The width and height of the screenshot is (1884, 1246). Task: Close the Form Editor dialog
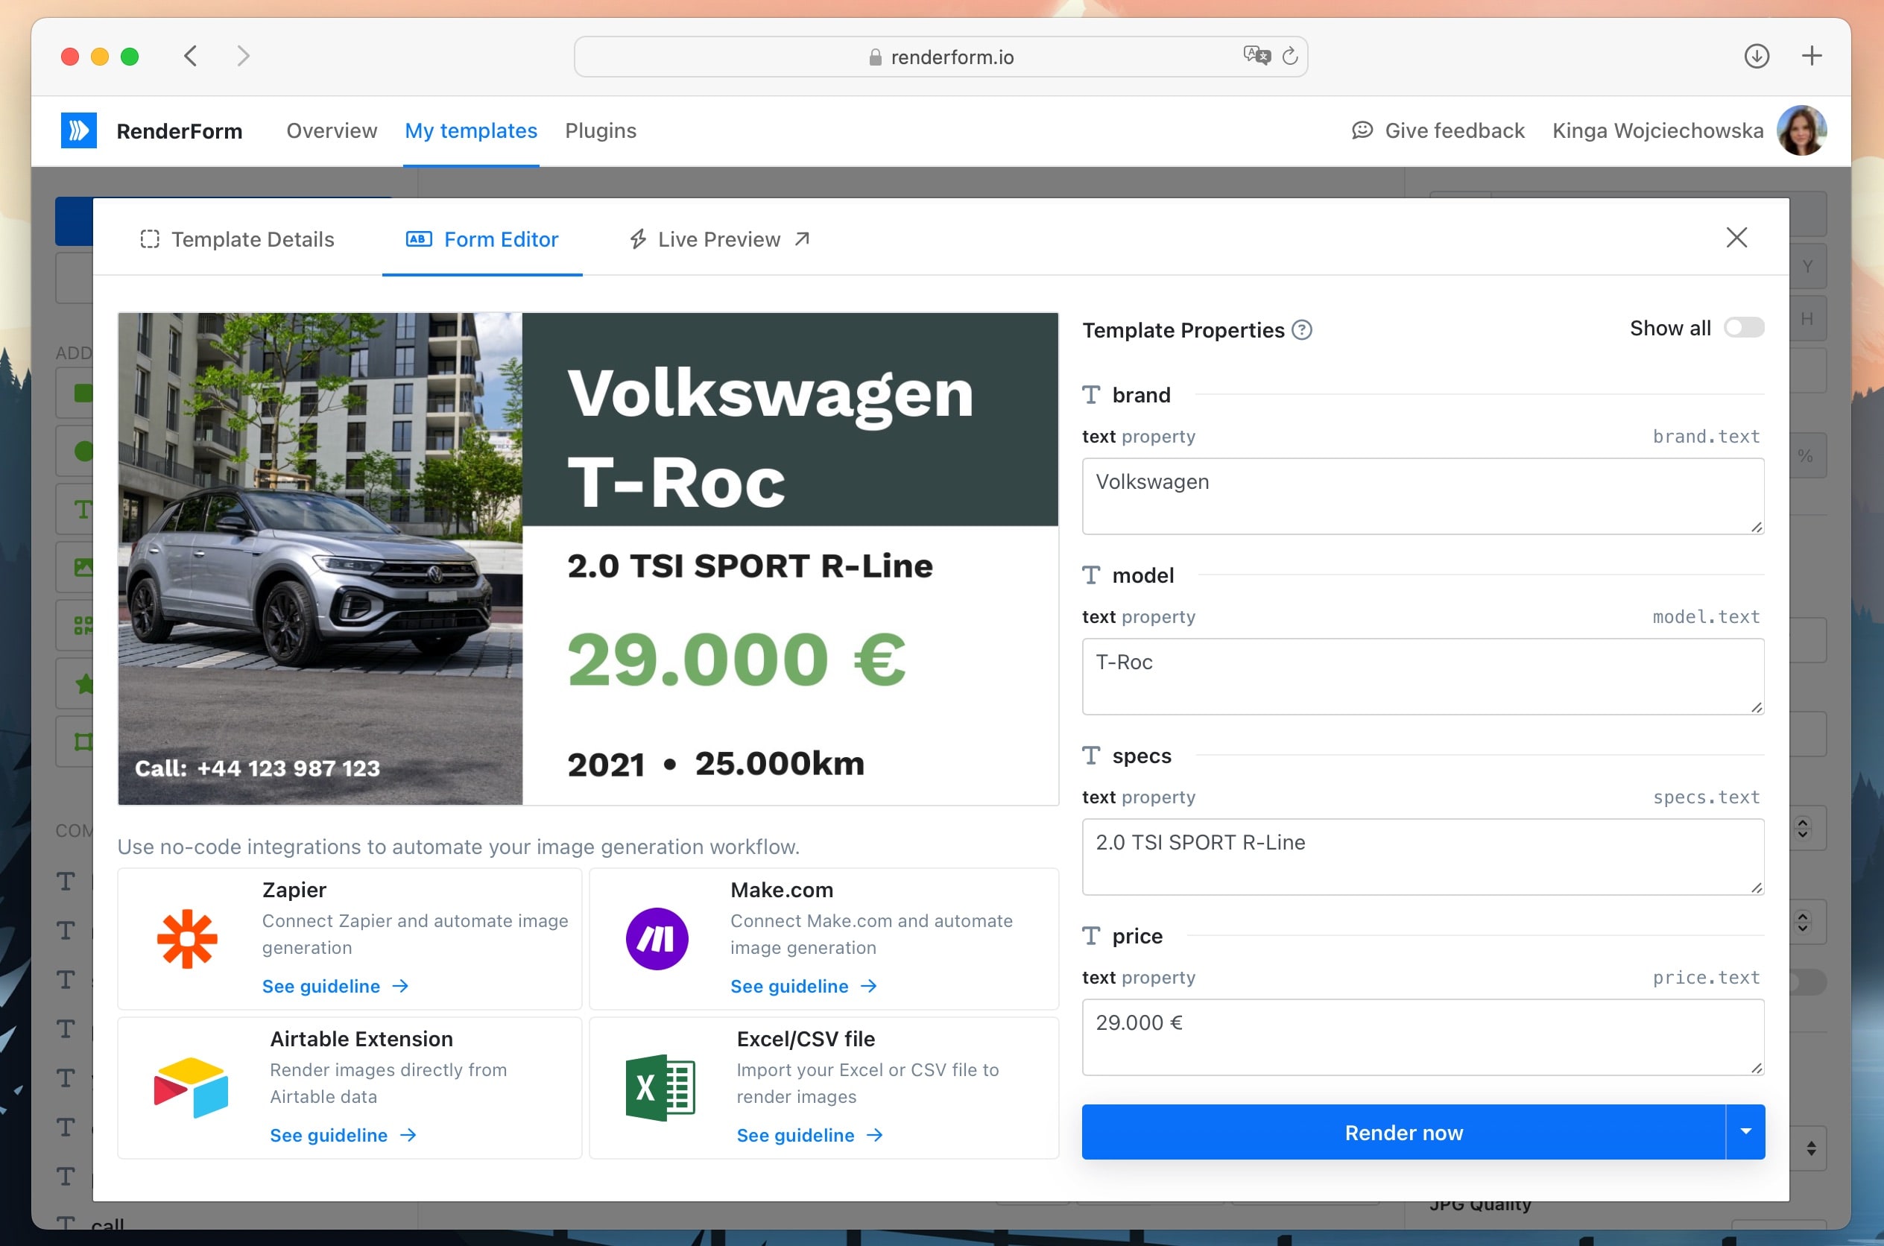coord(1736,238)
